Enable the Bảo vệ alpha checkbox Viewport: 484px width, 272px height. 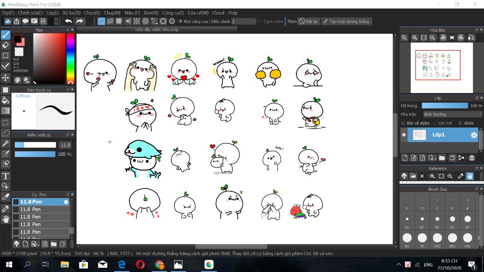(x=403, y=123)
